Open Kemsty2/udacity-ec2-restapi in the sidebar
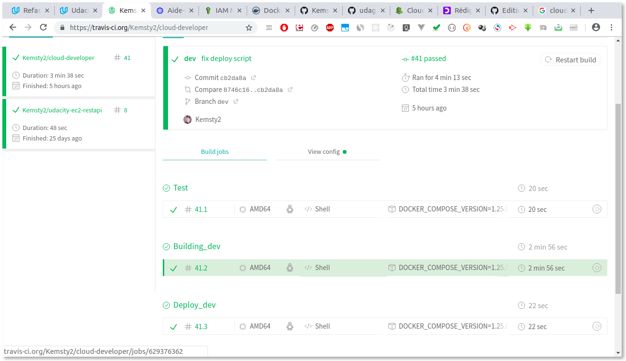The image size is (626, 361). click(x=62, y=110)
